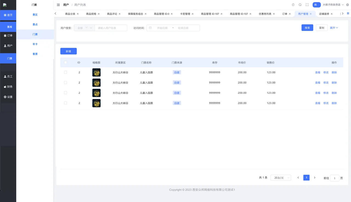The image size is (351, 202).
Task: Close the 商品分类 tab
Action: pyautogui.click(x=78, y=14)
